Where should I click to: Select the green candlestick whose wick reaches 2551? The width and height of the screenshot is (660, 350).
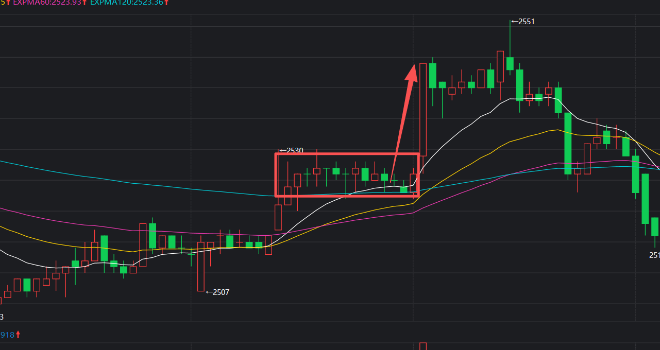point(510,64)
